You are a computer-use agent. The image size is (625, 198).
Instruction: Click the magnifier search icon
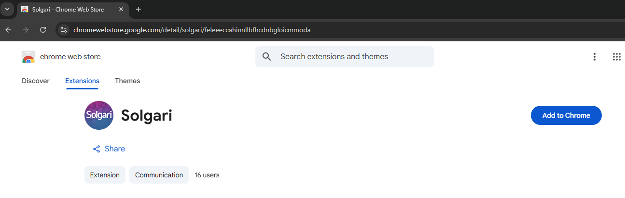267,57
